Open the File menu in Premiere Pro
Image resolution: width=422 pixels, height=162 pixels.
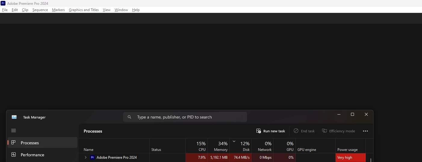tap(5, 10)
